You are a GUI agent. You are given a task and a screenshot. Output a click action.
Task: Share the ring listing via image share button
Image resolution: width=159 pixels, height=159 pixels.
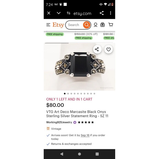click(x=97, y=49)
